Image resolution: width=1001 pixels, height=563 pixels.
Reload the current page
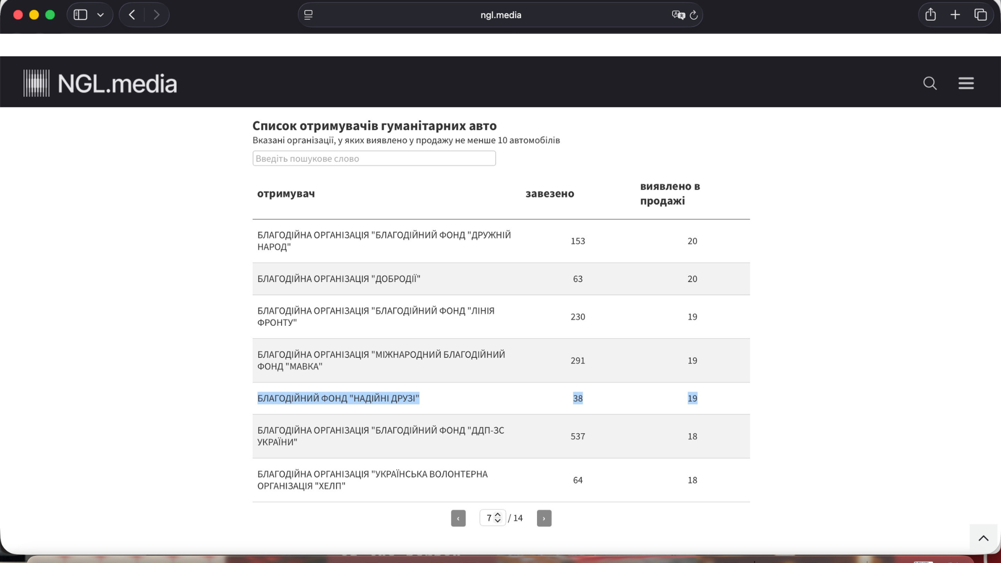[694, 15]
